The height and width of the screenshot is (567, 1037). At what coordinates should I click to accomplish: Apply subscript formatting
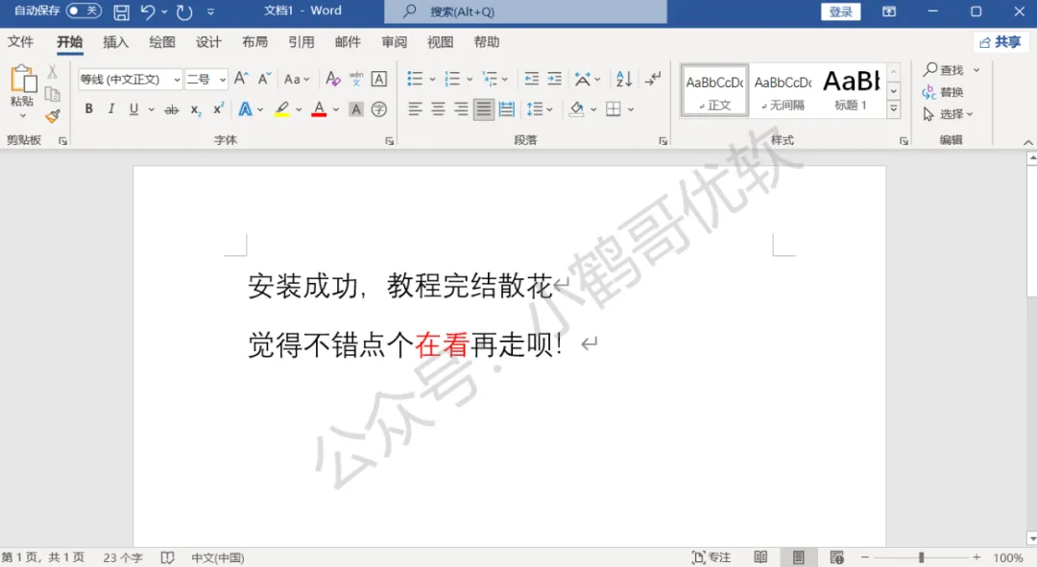[x=195, y=109]
